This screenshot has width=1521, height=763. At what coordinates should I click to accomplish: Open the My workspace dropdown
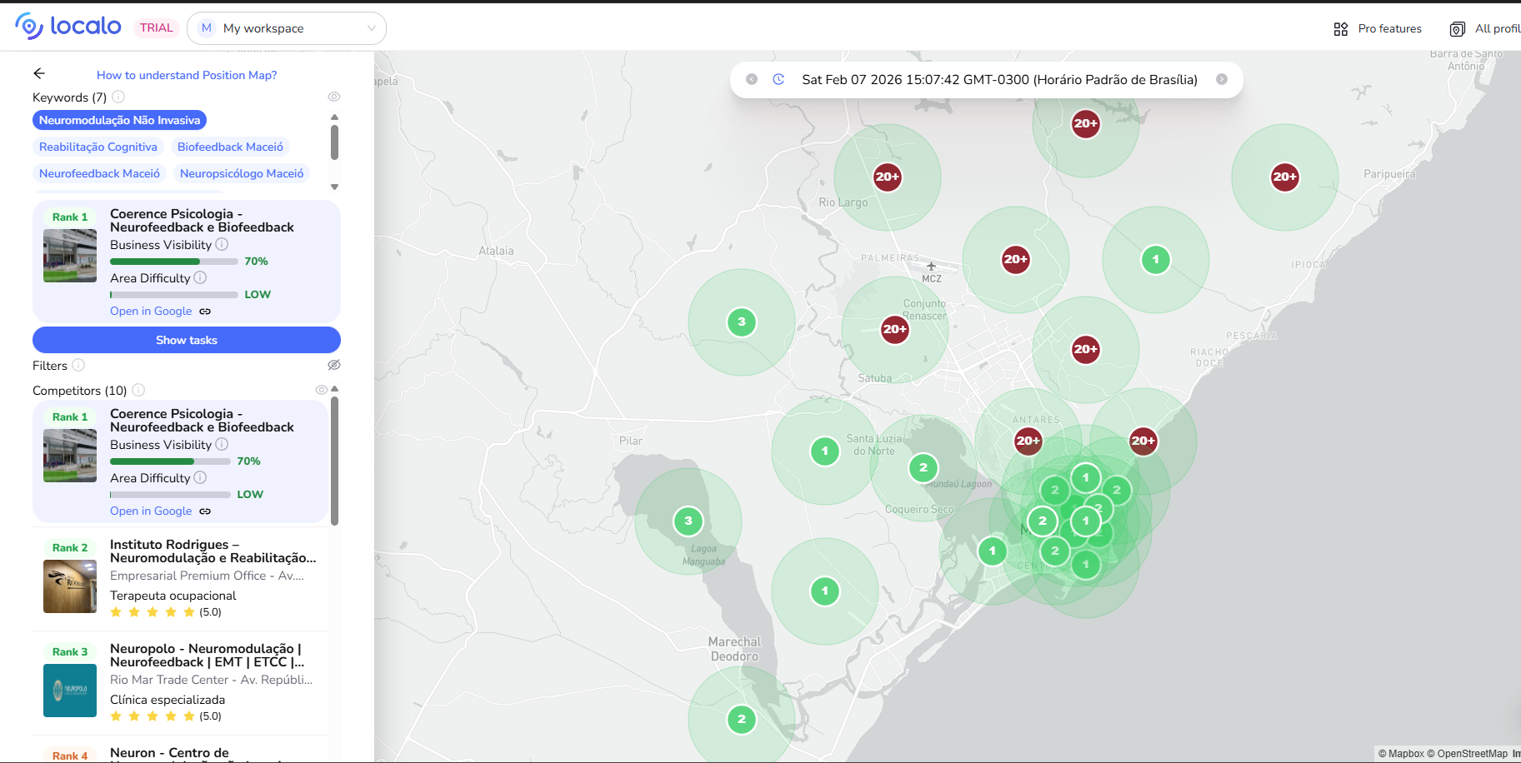287,28
